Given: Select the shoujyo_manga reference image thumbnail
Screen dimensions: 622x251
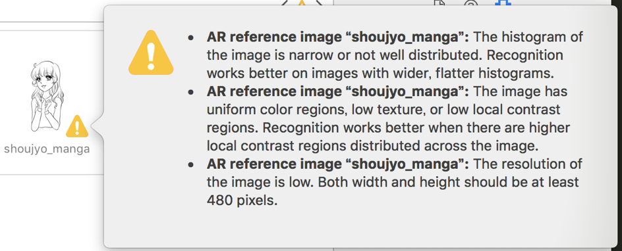Looking at the screenshot, I should pyautogui.click(x=47, y=96).
